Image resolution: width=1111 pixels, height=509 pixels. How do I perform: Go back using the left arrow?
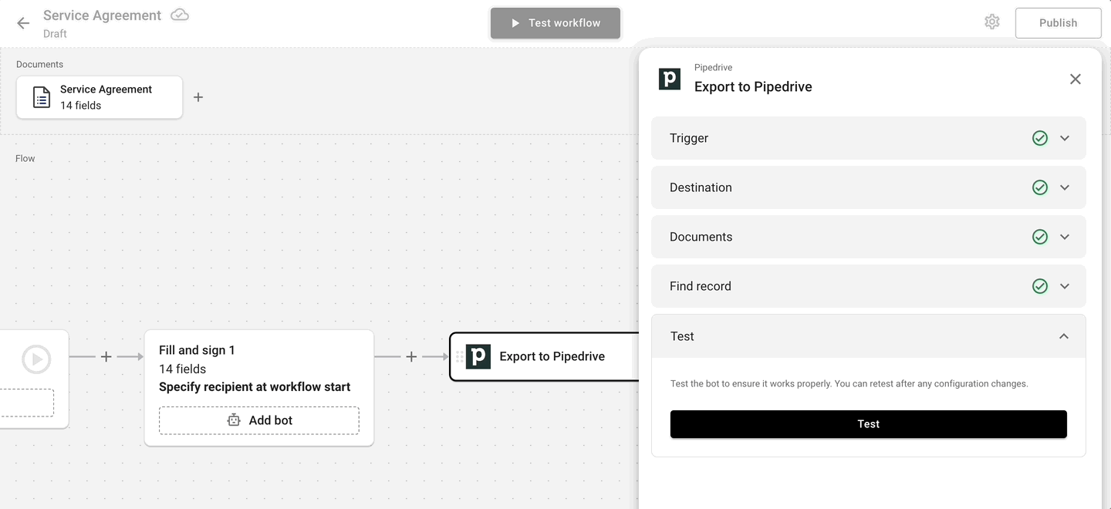[23, 23]
